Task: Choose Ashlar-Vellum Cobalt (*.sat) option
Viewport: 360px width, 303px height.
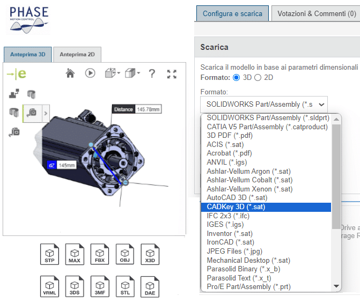Action: pos(266,180)
